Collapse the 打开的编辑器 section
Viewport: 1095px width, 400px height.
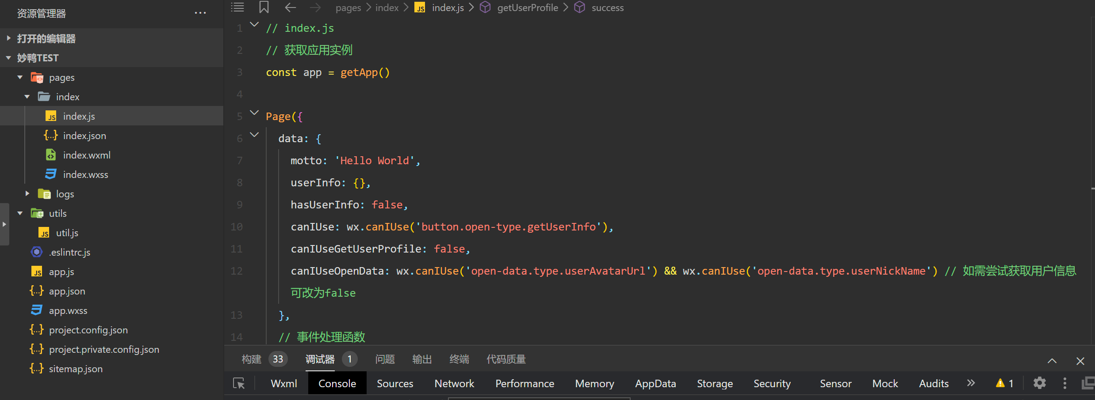[x=8, y=38]
